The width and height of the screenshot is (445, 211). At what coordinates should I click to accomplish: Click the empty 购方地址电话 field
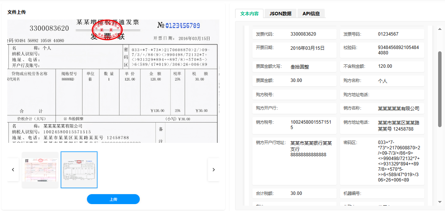(x=382, y=95)
